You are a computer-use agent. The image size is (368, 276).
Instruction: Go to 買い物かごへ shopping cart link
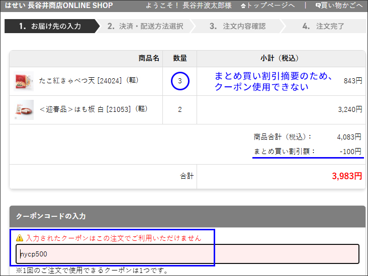point(339,5)
